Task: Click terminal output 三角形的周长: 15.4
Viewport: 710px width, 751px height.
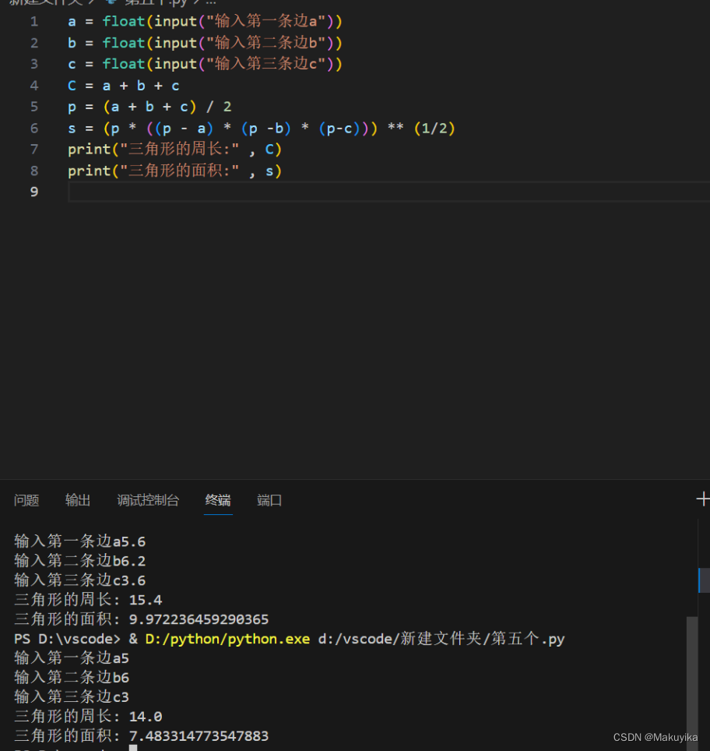Action: point(88,600)
